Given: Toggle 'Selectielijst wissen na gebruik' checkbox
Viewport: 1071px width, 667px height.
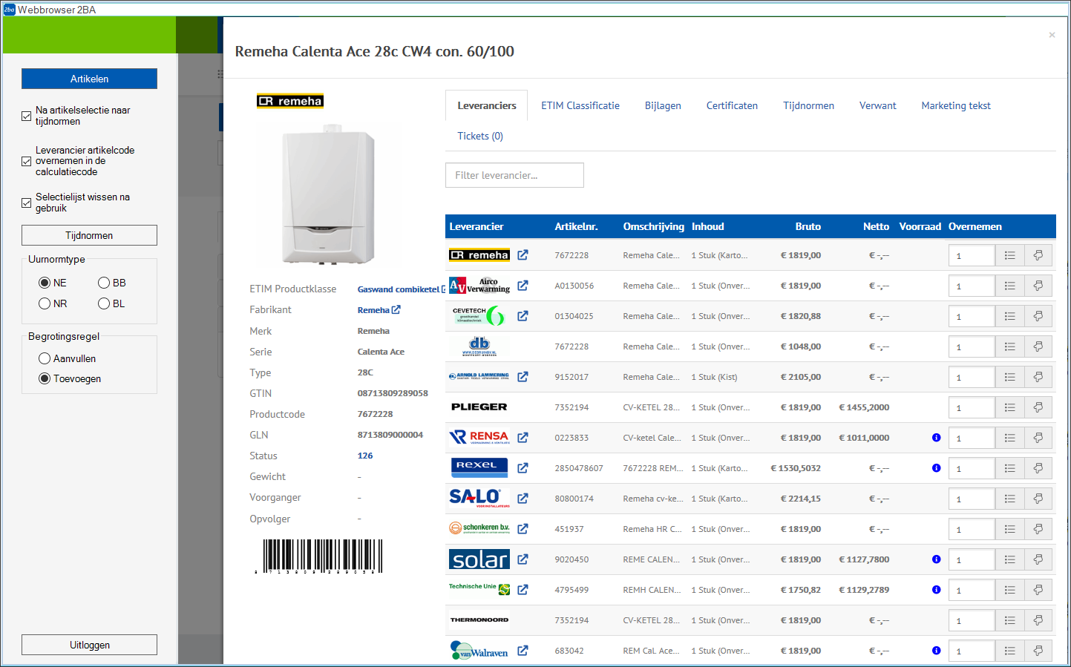Looking at the screenshot, I should tap(27, 203).
